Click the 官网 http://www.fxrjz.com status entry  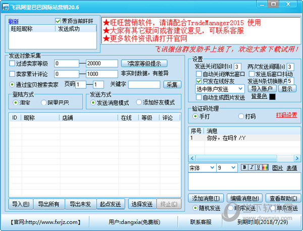(x=45, y=222)
